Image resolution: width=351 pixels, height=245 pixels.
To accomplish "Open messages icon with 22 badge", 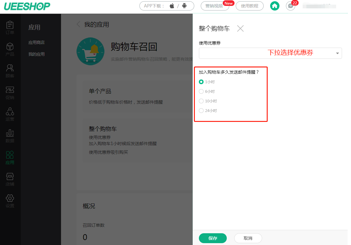I will coord(291,6).
